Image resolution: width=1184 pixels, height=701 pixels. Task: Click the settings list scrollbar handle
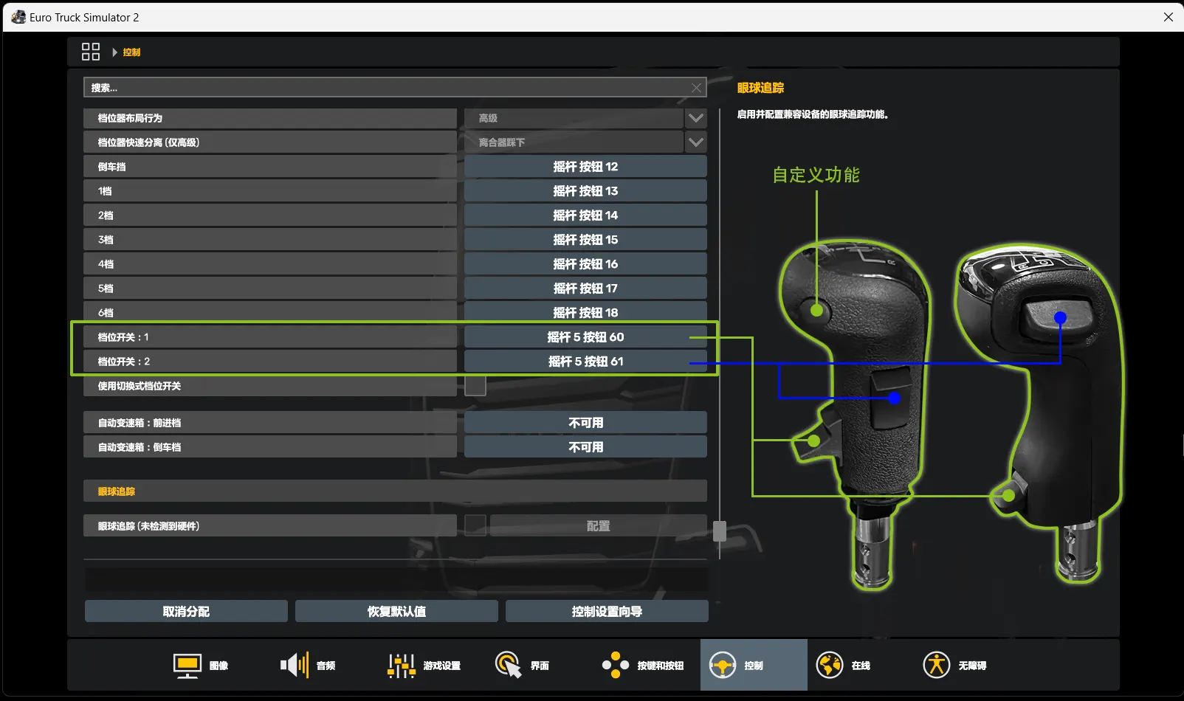(720, 531)
